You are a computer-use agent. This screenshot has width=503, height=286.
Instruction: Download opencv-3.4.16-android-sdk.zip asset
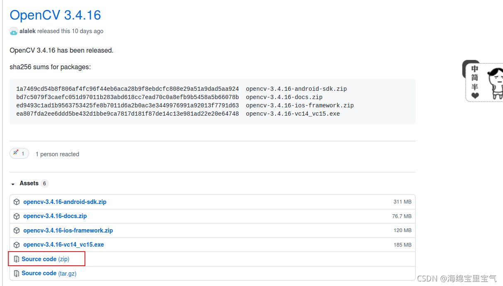pyautogui.click(x=65, y=202)
